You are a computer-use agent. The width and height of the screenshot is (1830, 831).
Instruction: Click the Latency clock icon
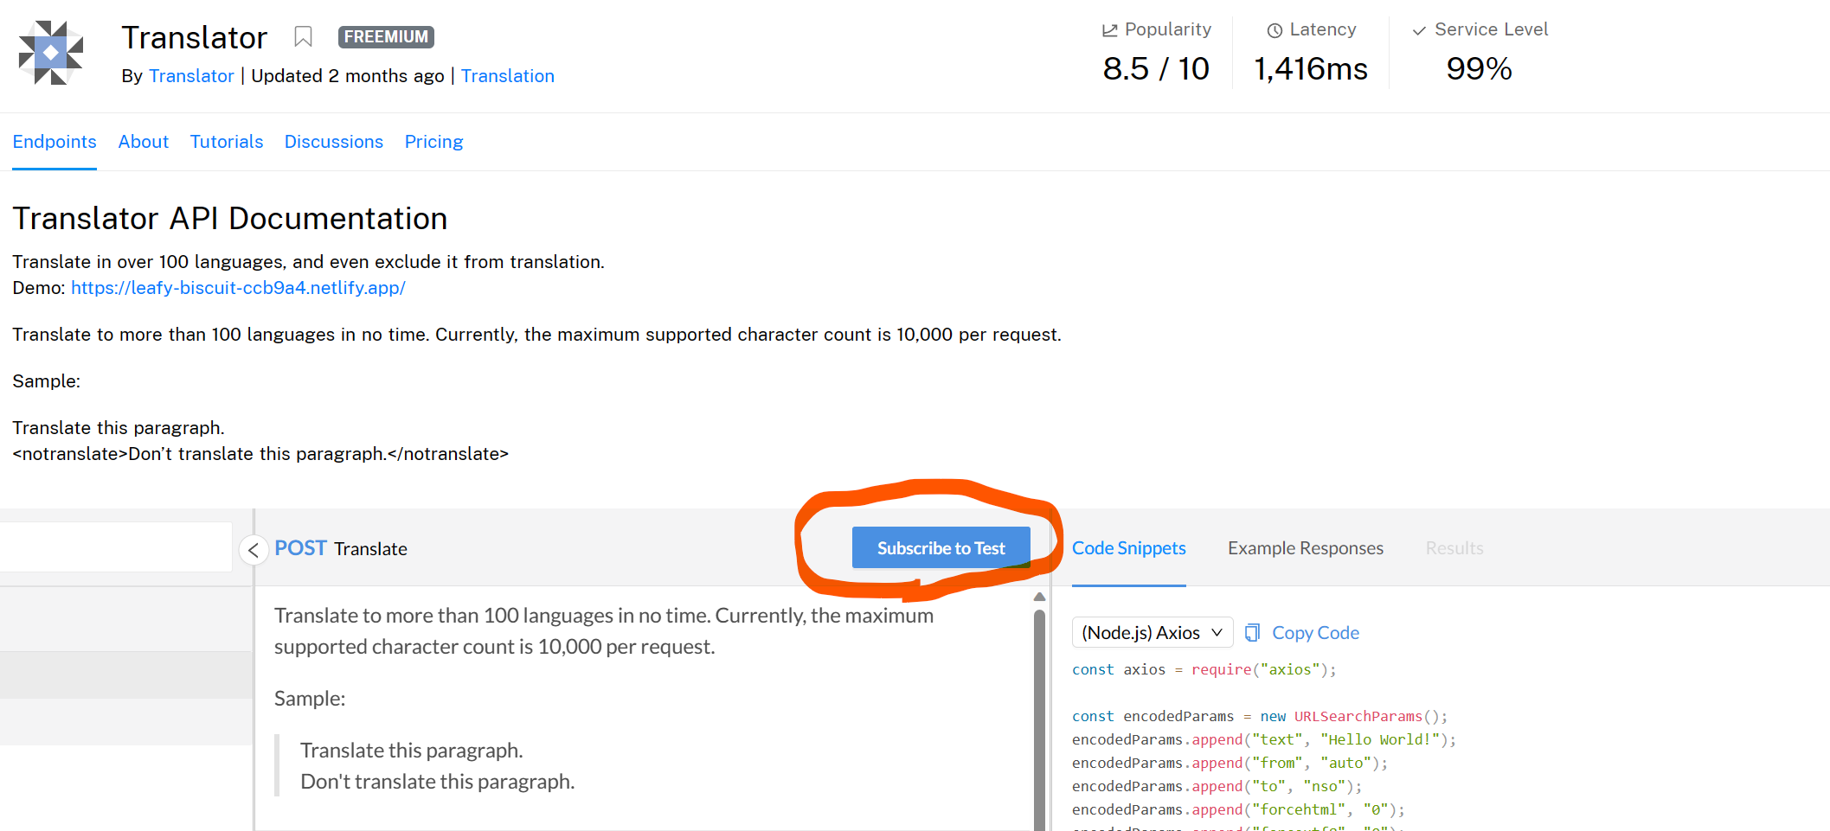(1275, 31)
